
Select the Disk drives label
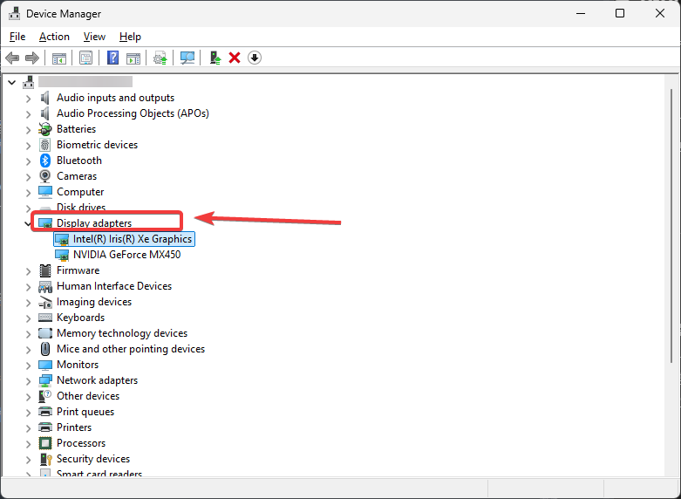(x=81, y=208)
